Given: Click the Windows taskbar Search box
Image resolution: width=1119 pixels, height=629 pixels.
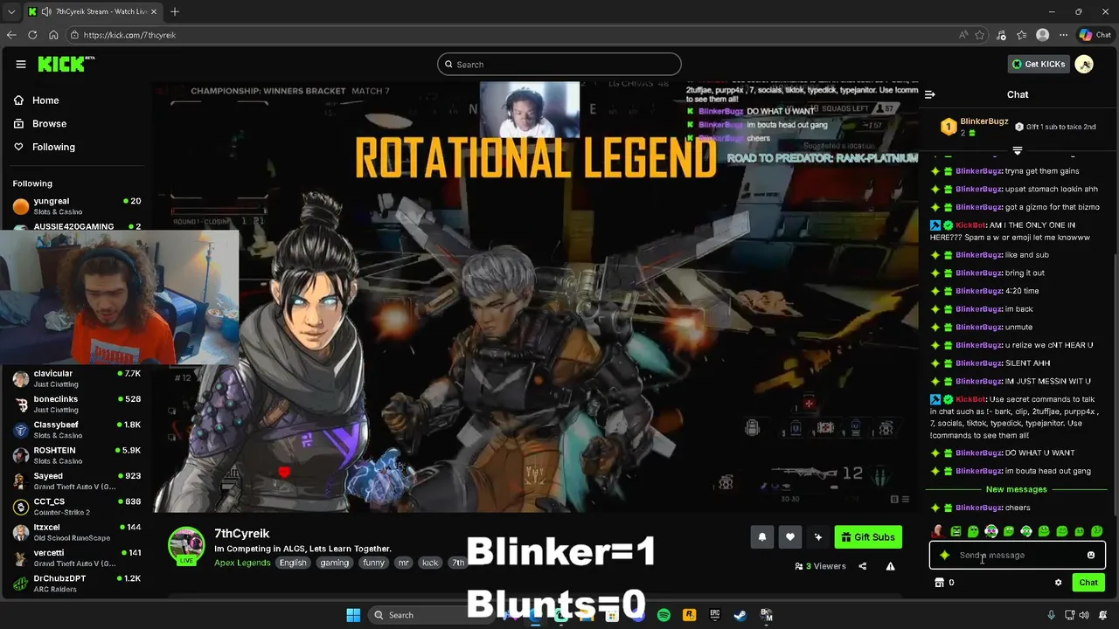Looking at the screenshot, I should click(433, 615).
